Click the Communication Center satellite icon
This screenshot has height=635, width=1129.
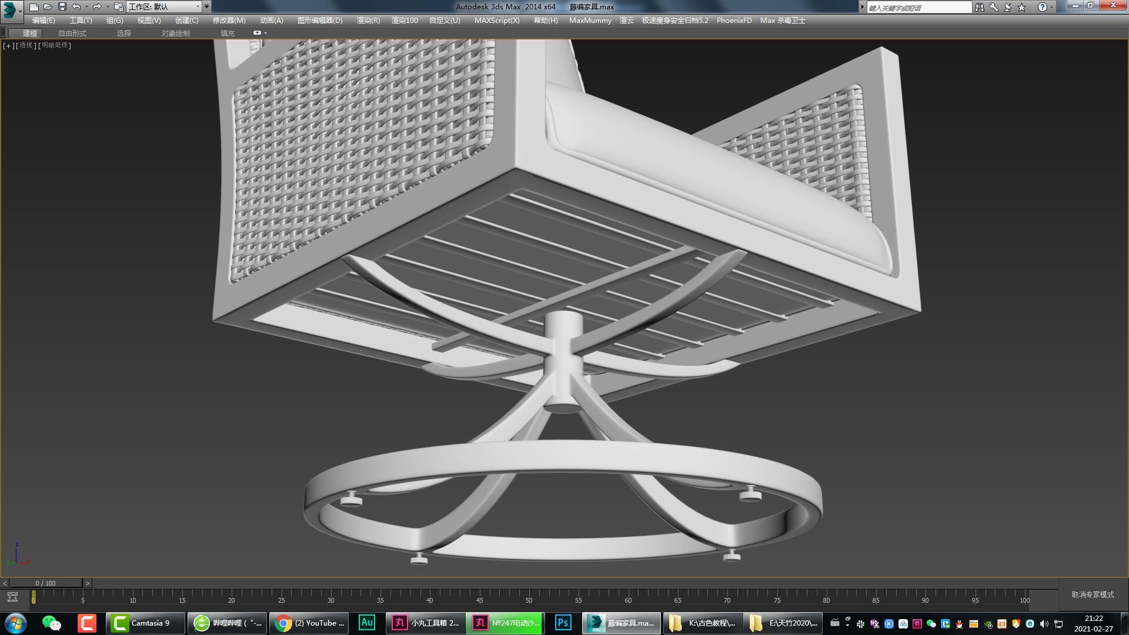point(1007,7)
